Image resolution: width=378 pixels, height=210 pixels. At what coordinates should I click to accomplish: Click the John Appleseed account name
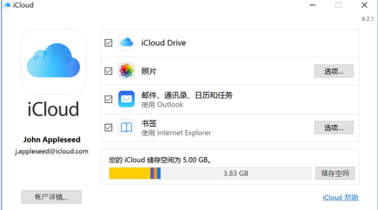52,140
